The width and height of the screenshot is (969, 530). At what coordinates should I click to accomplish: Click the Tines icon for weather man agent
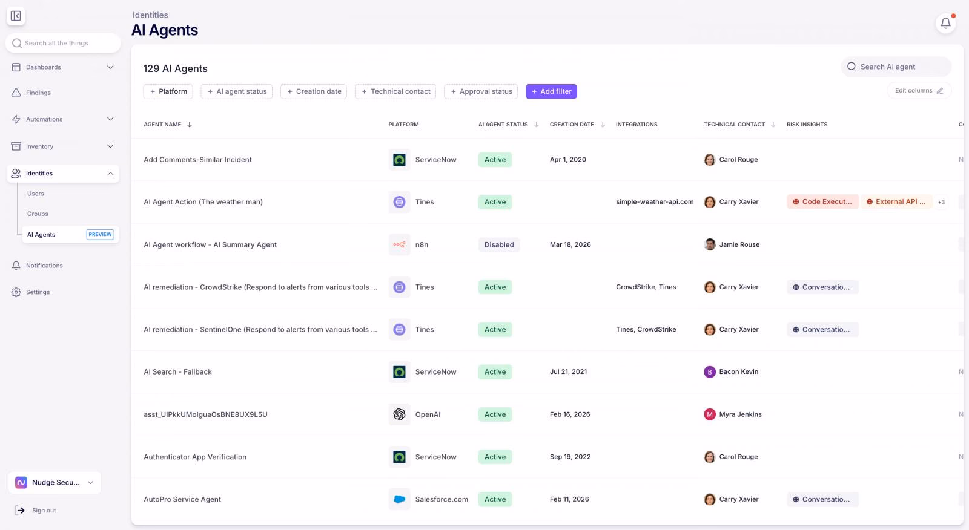click(399, 202)
